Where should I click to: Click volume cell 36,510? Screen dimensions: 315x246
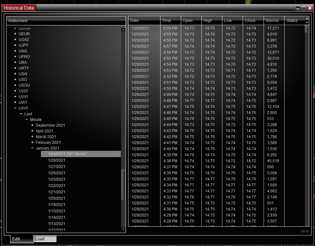coord(273,58)
